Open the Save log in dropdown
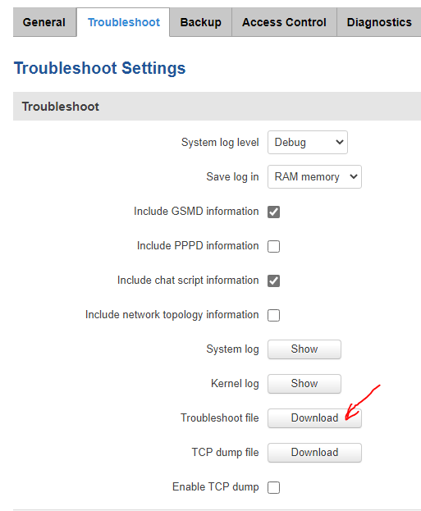This screenshot has width=421, height=511. (x=314, y=176)
